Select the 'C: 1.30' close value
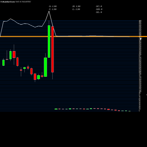This screenshot has height=147, width=147. pos(53,9)
